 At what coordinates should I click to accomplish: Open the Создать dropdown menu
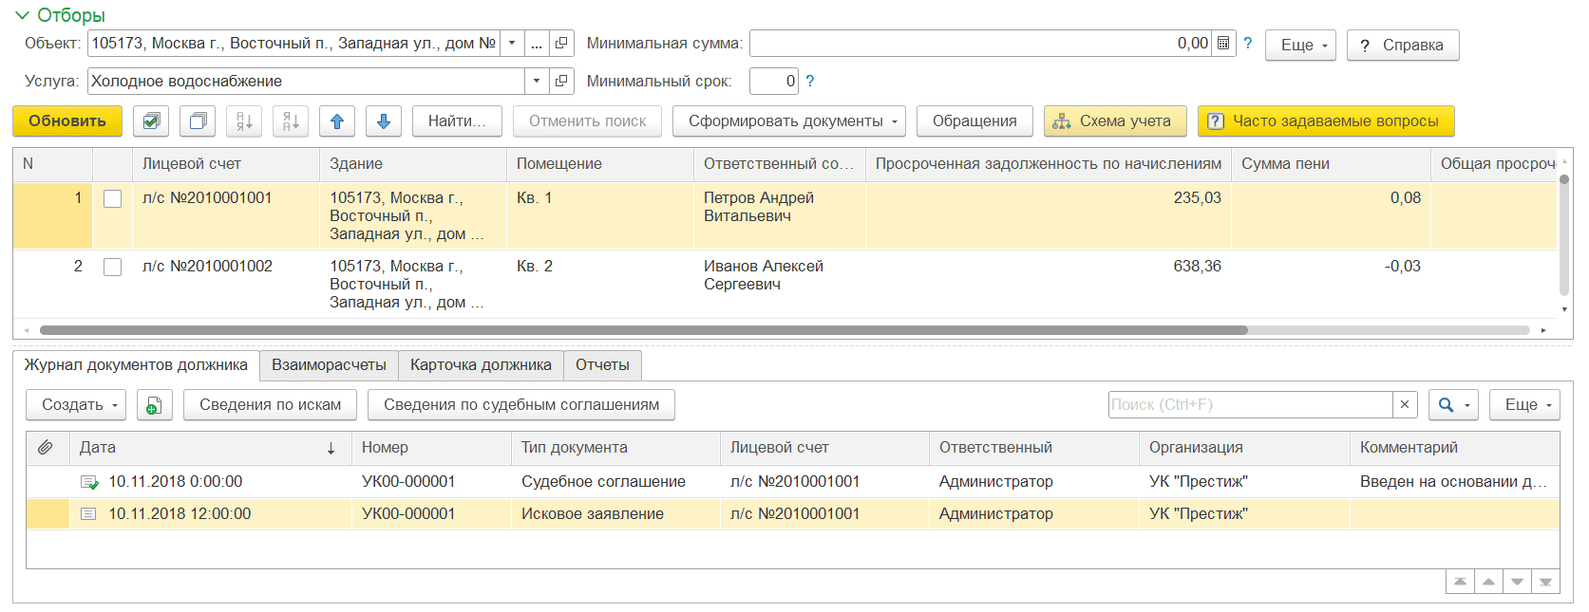[x=81, y=405]
